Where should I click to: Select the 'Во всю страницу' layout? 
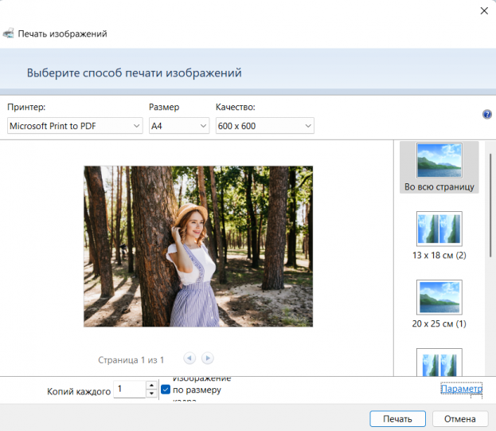click(x=439, y=168)
